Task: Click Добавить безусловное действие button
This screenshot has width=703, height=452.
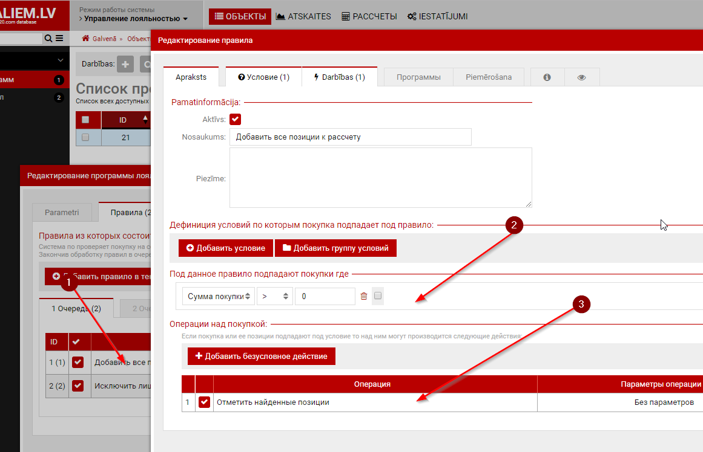Action: [262, 356]
